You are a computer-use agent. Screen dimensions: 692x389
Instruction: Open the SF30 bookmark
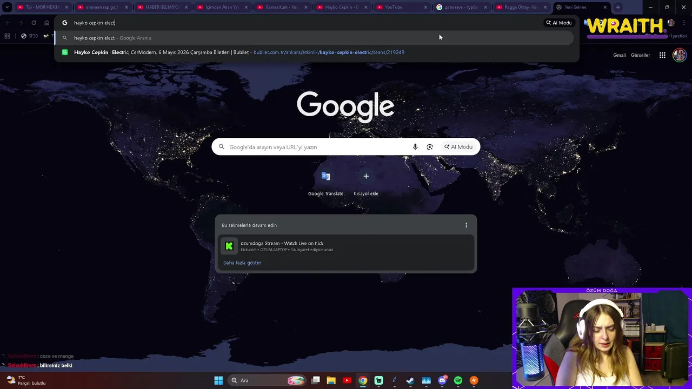coord(29,36)
